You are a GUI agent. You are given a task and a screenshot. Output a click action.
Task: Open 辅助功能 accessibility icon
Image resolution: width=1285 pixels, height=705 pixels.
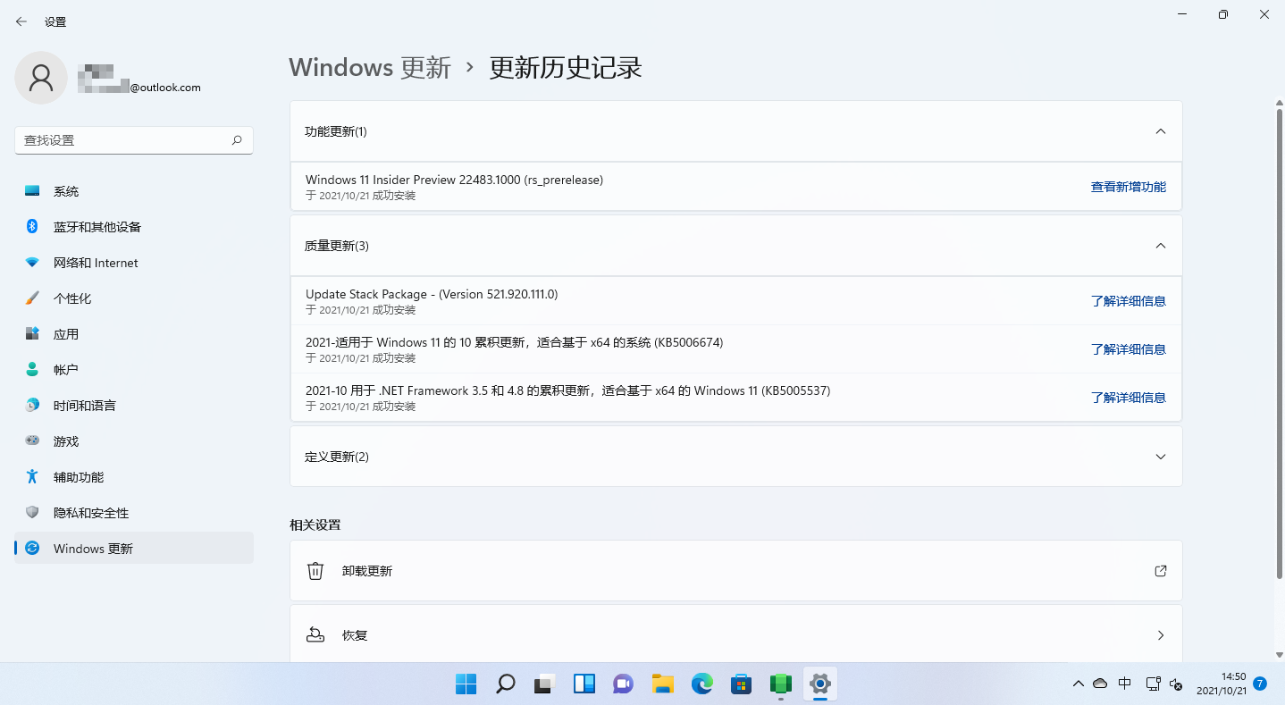[32, 477]
